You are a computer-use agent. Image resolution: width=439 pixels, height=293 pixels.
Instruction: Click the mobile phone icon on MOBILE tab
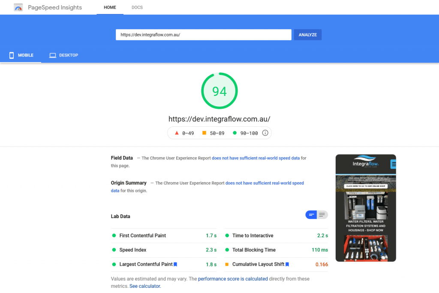point(12,55)
